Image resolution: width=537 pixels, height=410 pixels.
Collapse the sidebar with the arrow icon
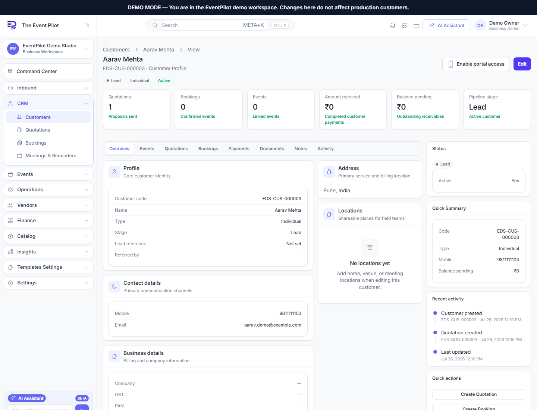click(88, 25)
